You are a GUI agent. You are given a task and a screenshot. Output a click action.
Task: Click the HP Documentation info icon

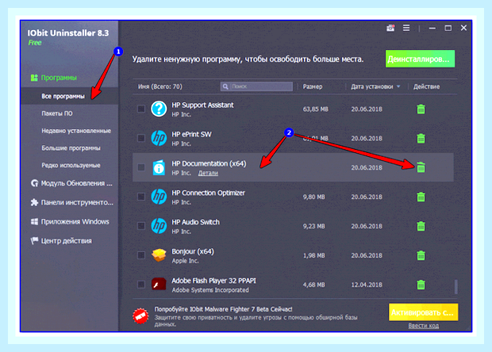[159, 167]
